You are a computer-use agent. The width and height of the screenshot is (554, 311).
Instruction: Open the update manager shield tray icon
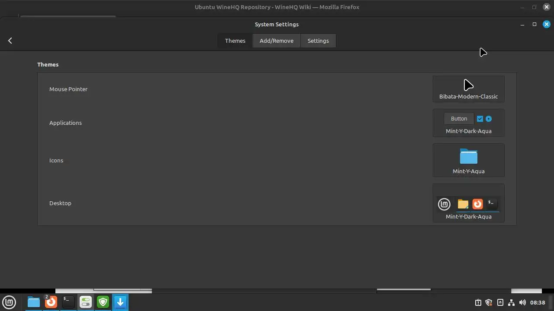click(489, 302)
